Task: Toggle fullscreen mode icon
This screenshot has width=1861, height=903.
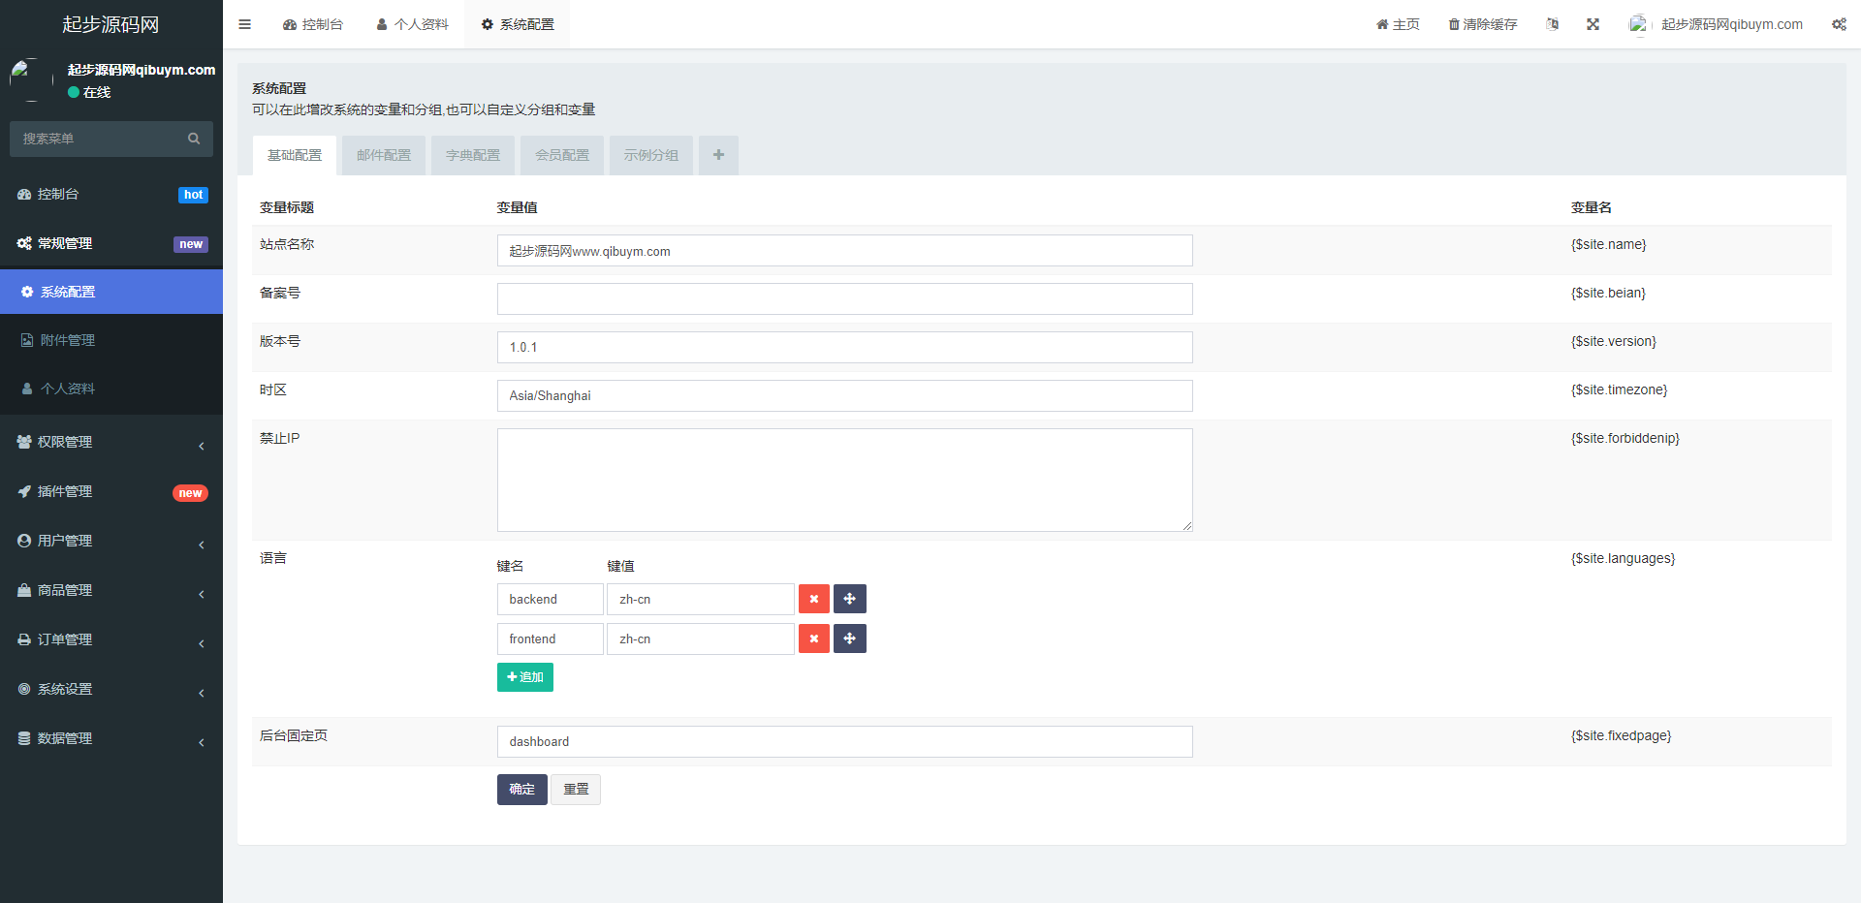Action: [x=1593, y=24]
